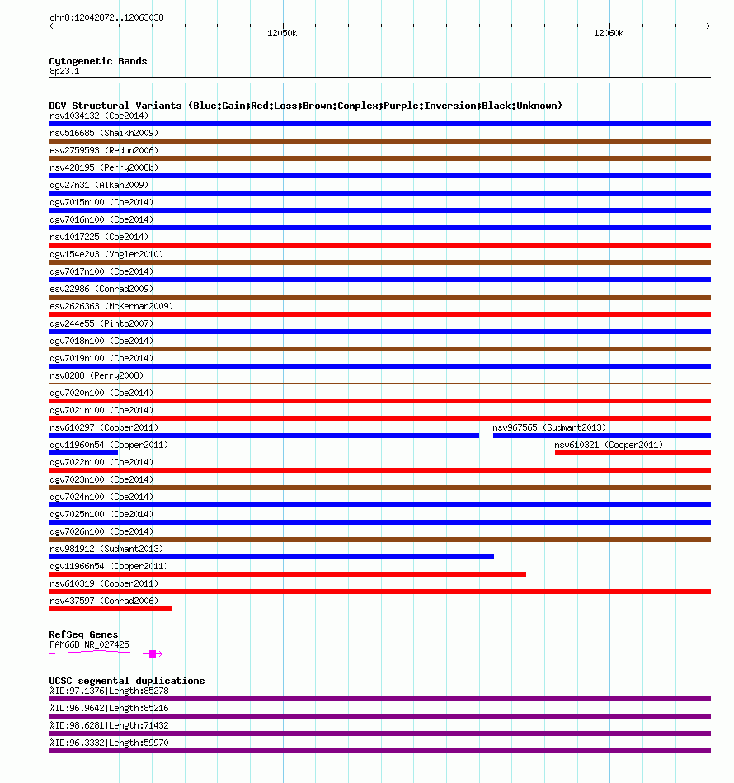Select the dgv7020n100 (Coe2014) label
This screenshot has width=734, height=783.
pos(101,393)
